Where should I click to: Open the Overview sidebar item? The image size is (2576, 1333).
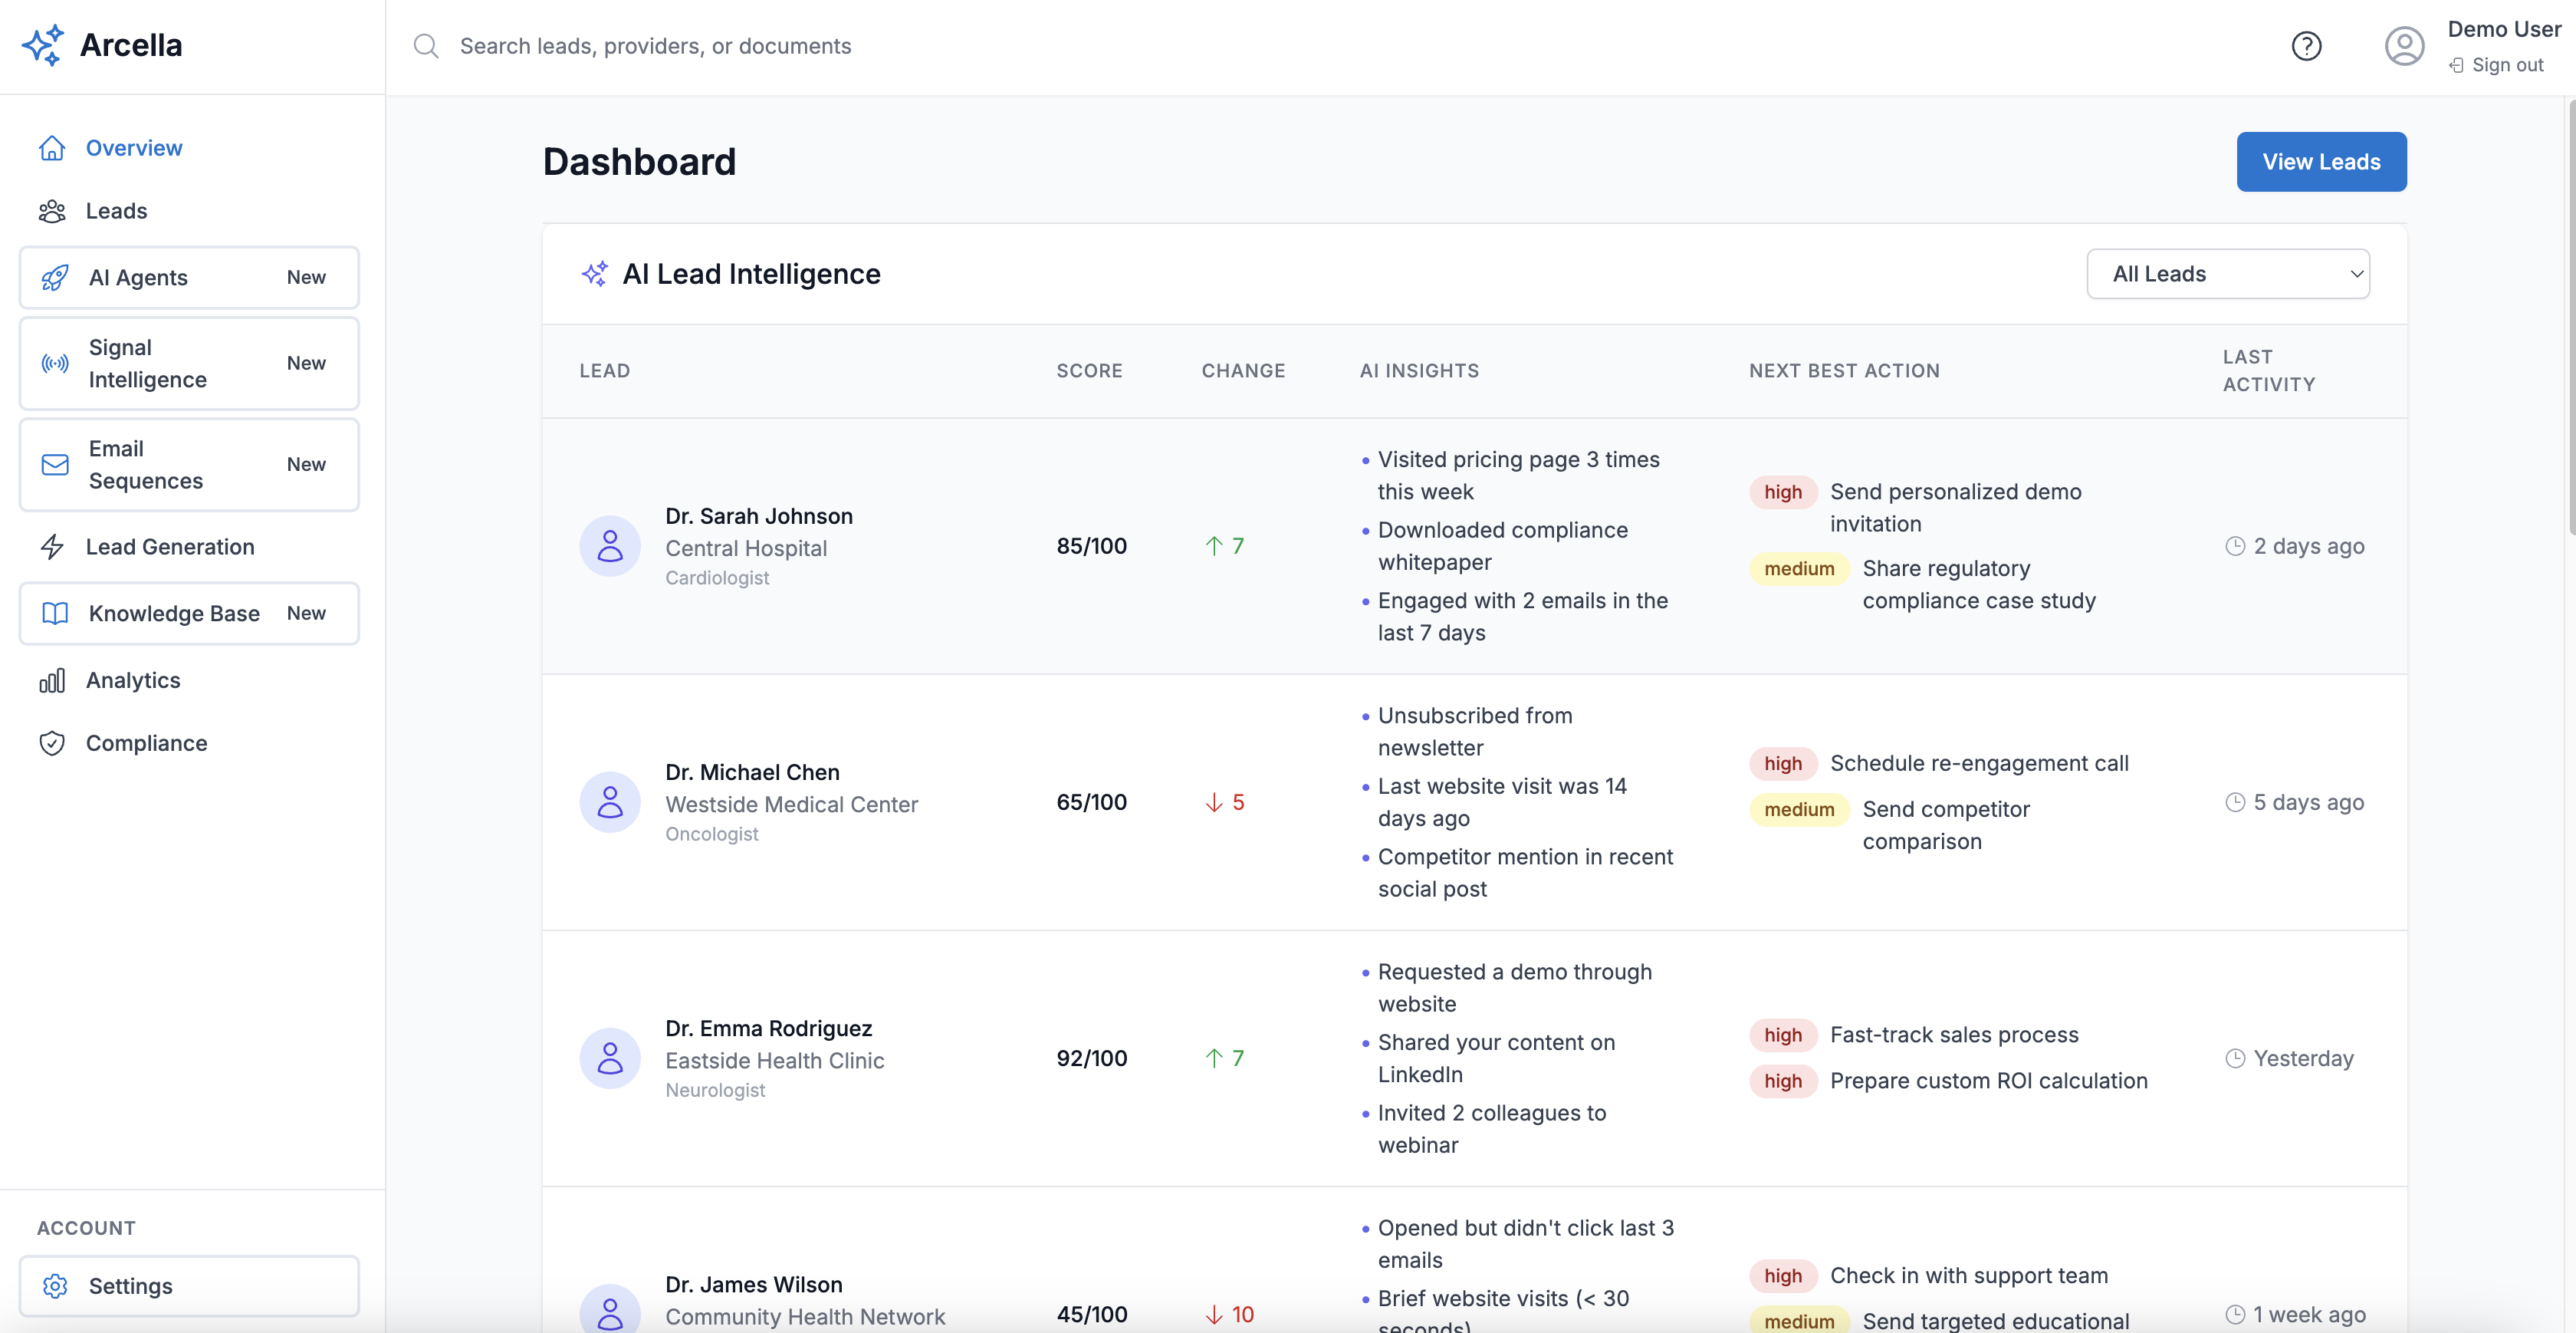pos(134,148)
